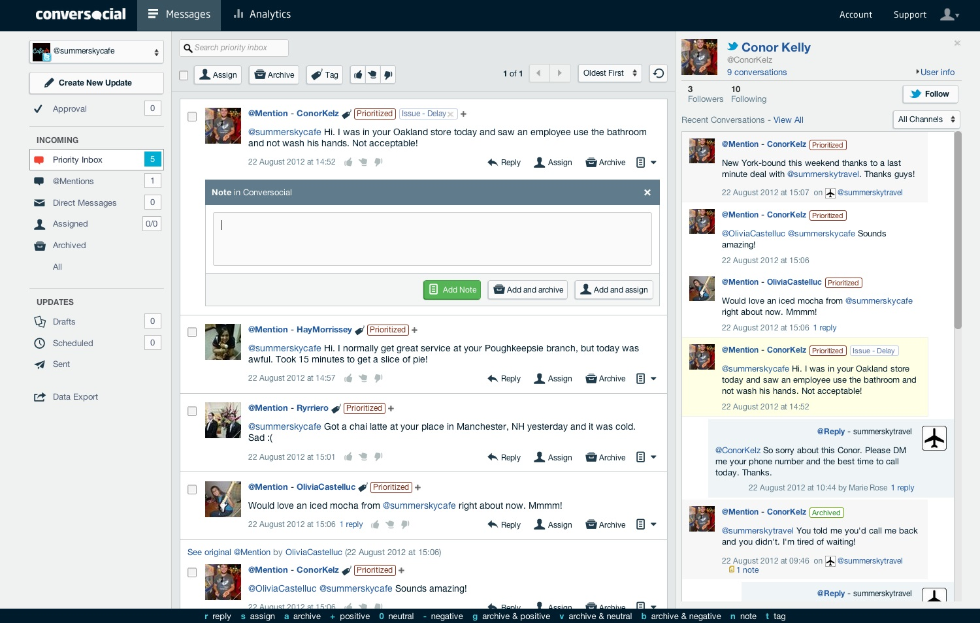Viewport: 980px width, 623px height.
Task: Switch to the Messages tab
Action: click(179, 15)
